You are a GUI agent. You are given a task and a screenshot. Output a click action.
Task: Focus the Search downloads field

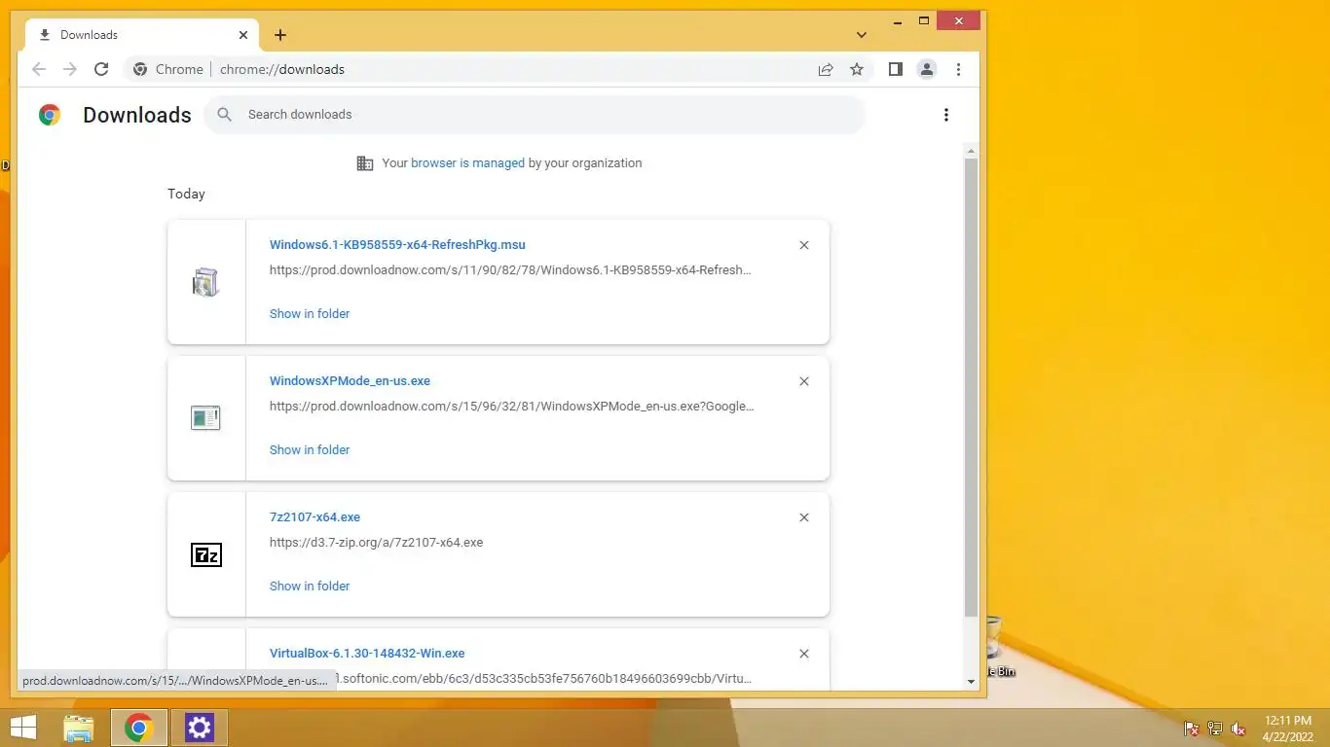535,115
